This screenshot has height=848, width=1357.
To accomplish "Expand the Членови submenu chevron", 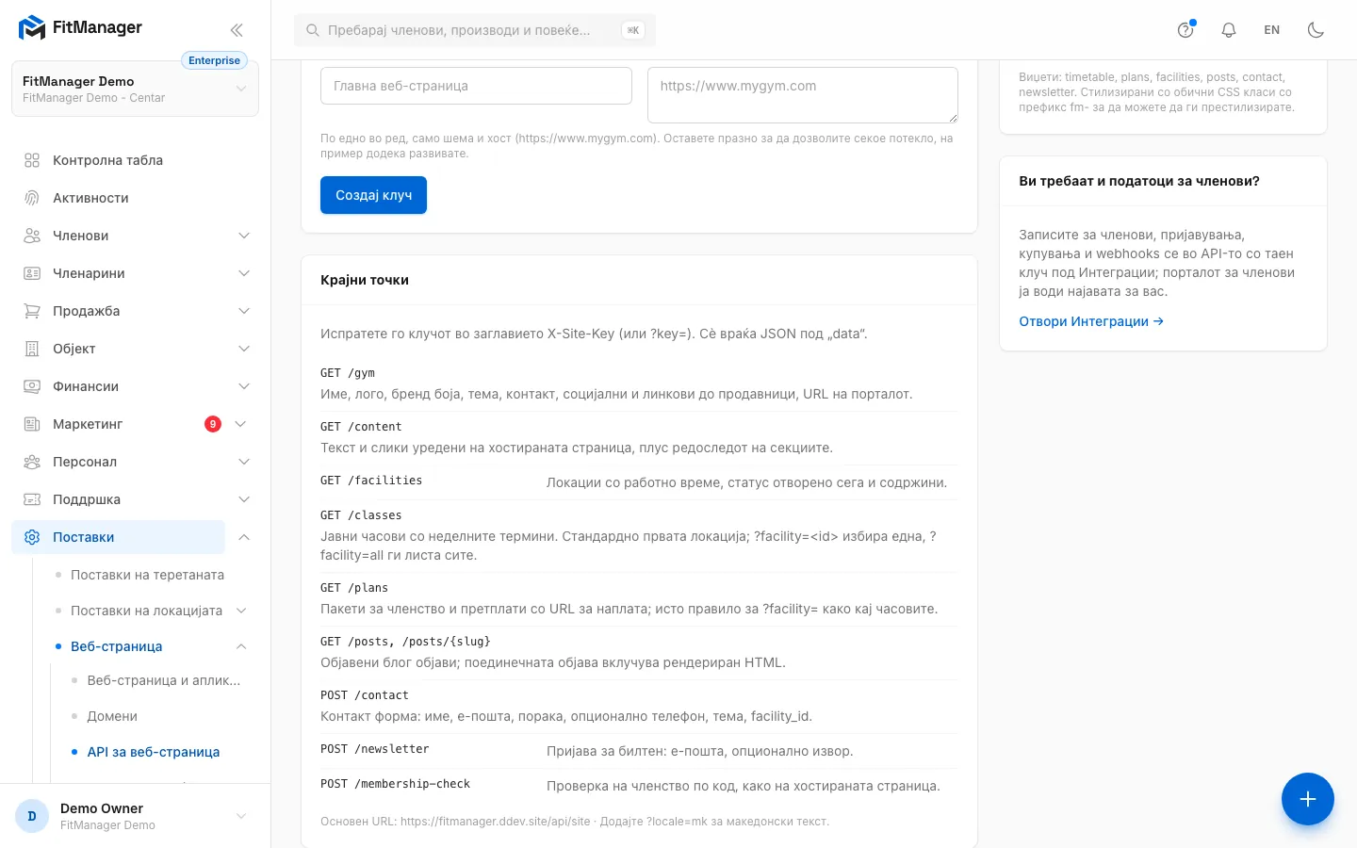I will 244,236.
